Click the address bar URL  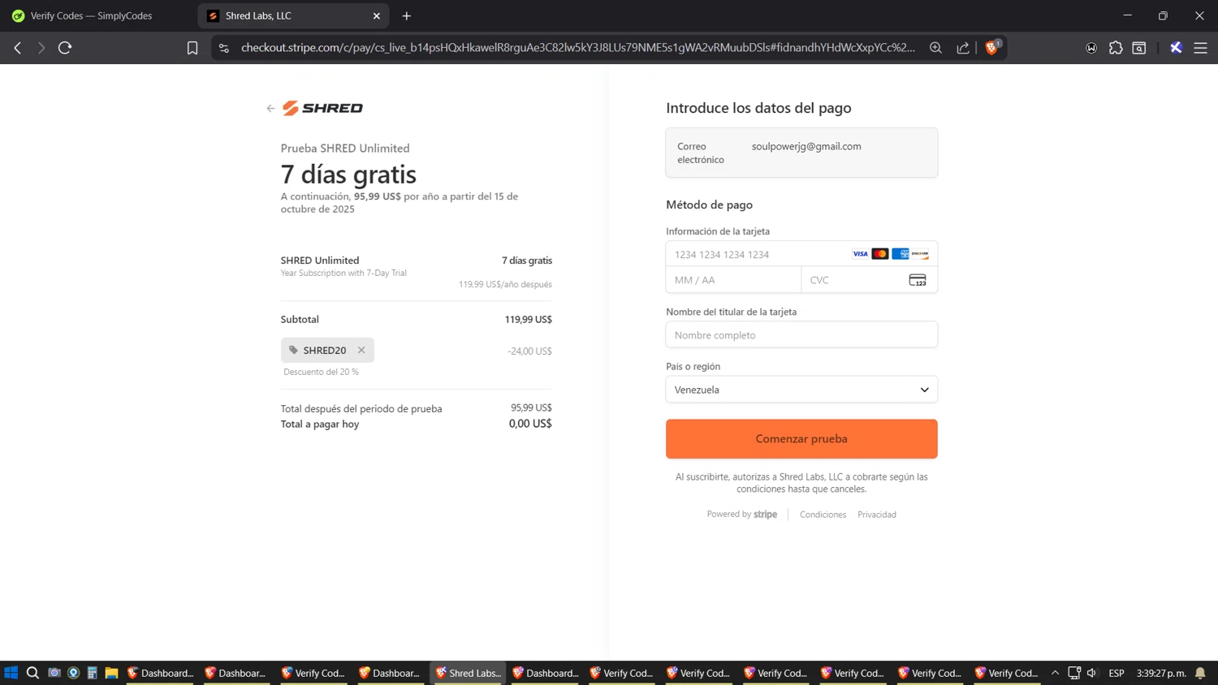(577, 48)
